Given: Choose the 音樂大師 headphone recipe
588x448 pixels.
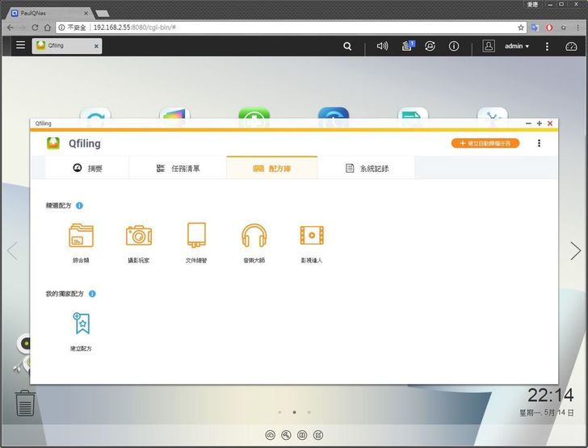Looking at the screenshot, I should [x=254, y=236].
